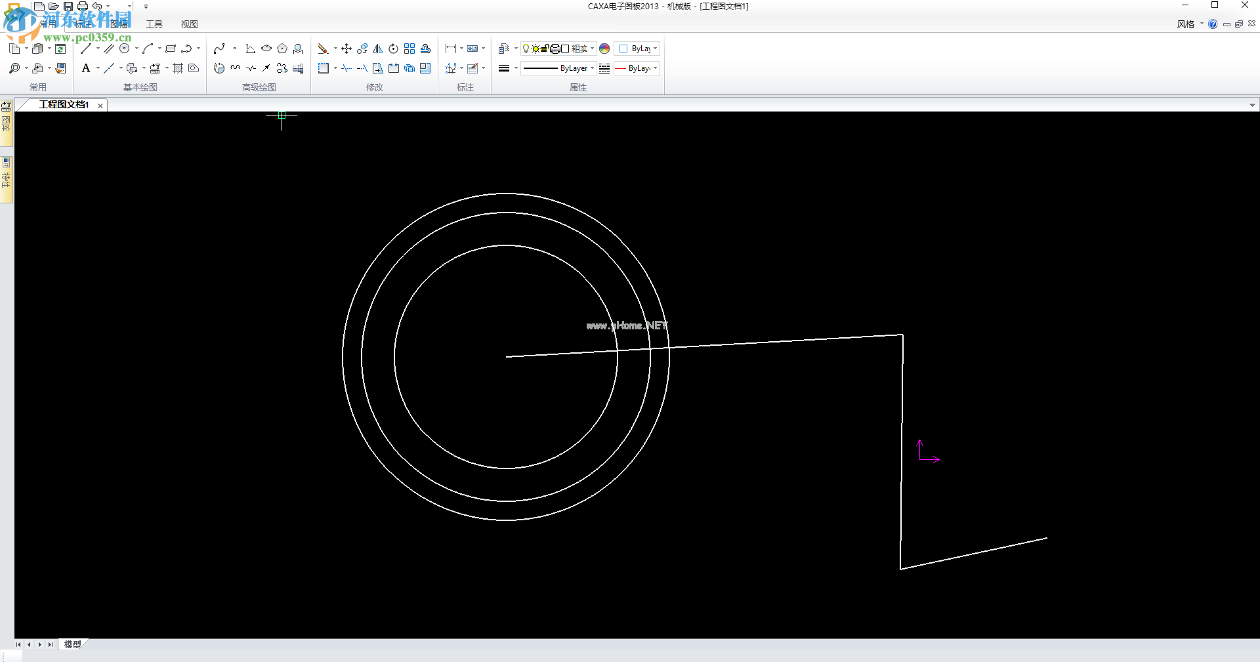
Task: Click the Mirror tool
Action: point(378,49)
